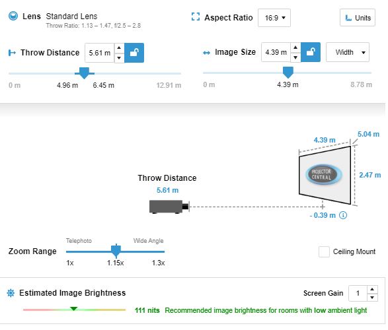This screenshot has height=330, width=388.
Task: Click the Throw Distance 5.61 m input field
Action: pyautogui.click(x=99, y=53)
